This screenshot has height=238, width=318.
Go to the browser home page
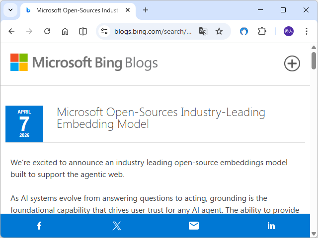pos(65,31)
